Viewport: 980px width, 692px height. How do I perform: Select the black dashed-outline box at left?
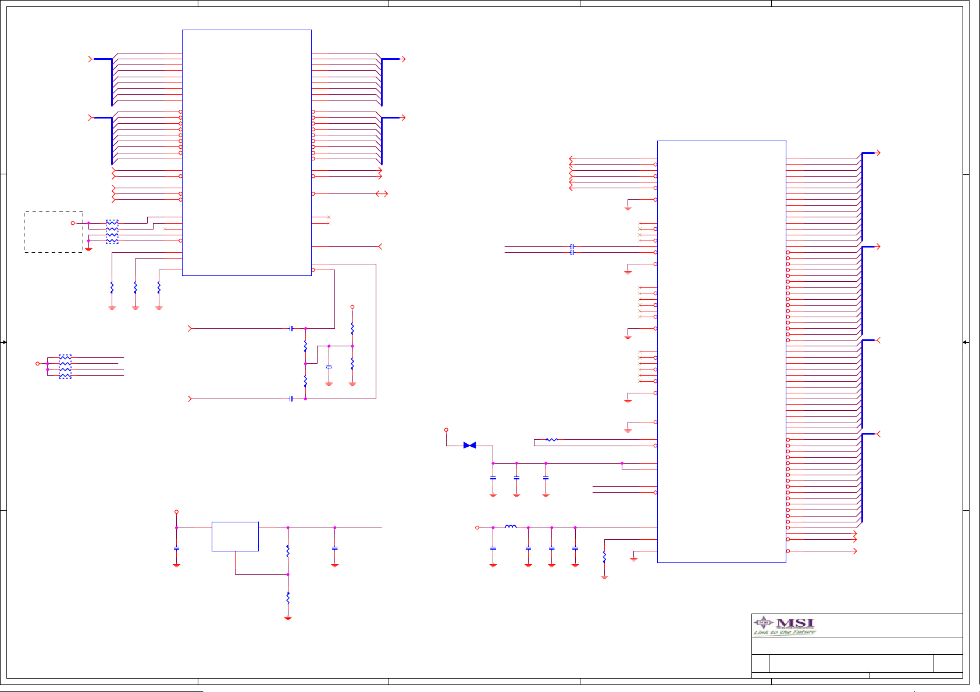point(54,232)
